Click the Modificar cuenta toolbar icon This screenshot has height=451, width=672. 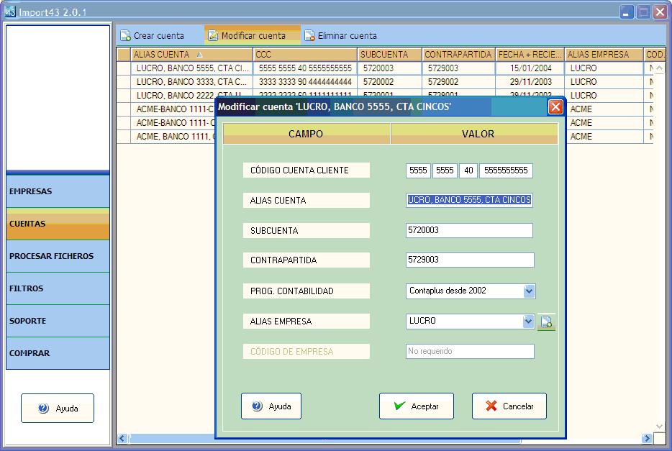tap(213, 35)
